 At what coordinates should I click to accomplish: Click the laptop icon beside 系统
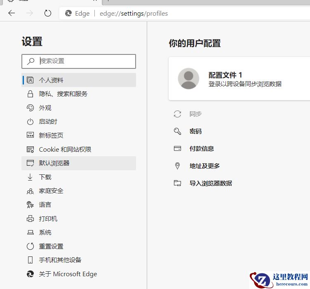pos(30,233)
